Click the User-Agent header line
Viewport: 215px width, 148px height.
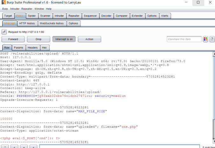(93, 61)
